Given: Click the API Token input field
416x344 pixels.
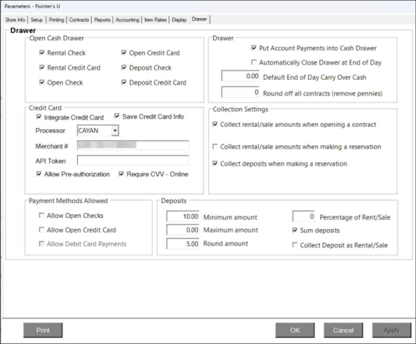Looking at the screenshot, I should [132, 161].
